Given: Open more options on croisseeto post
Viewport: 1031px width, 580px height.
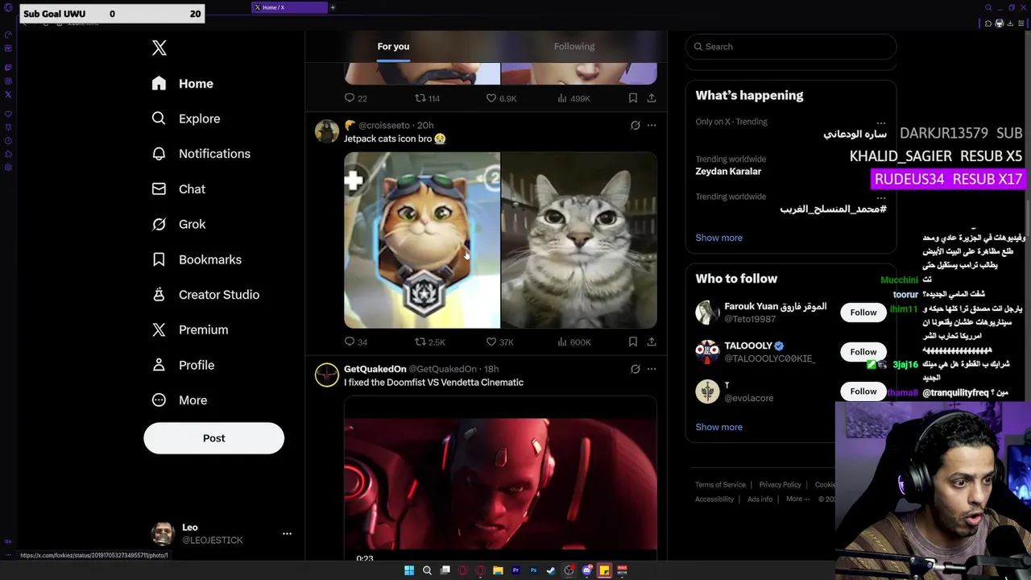Looking at the screenshot, I should tap(652, 126).
